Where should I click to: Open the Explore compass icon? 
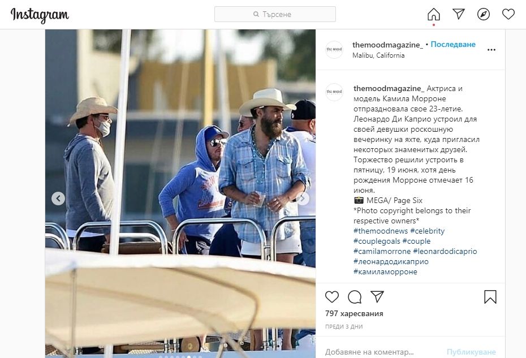click(484, 14)
